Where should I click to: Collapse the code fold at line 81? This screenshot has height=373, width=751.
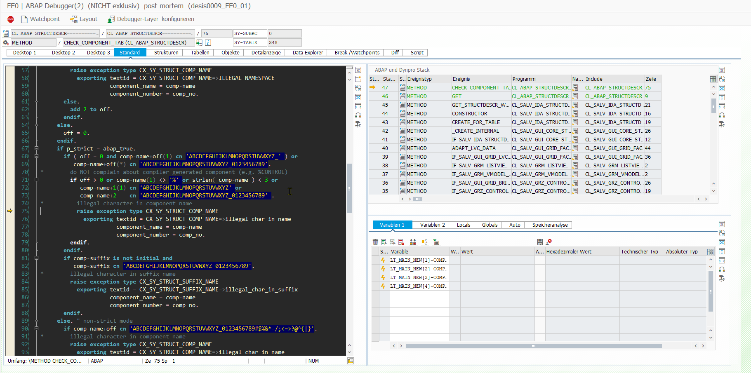tap(36, 258)
